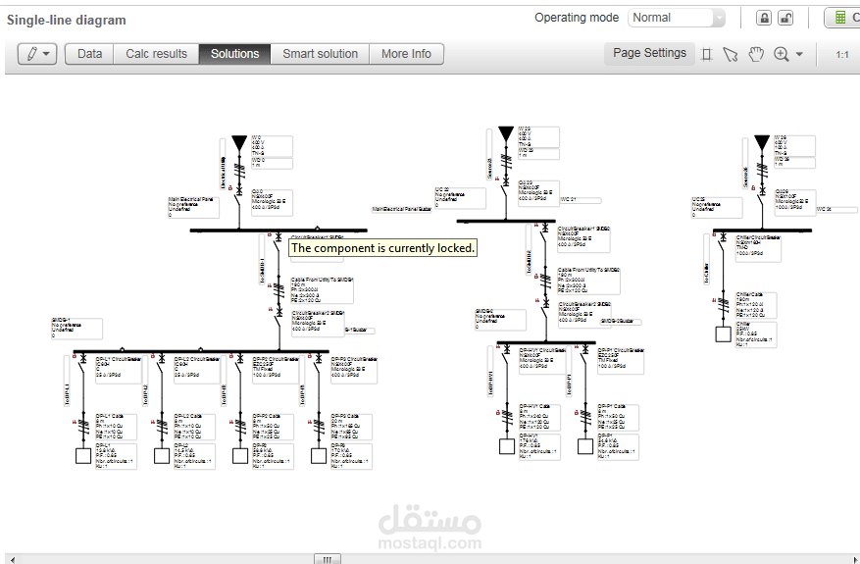Click the Page Settings button

649,53
